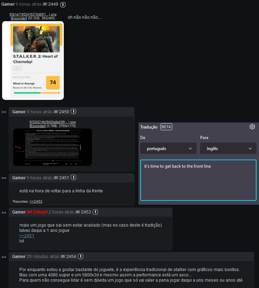Follow quote link >>2451 in post 2453
Viewport: 259px width, 288px height.
click(x=27, y=236)
